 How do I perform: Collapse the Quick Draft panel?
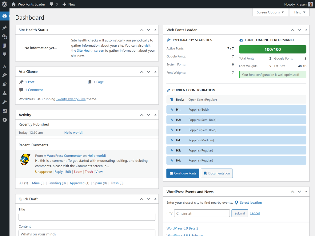[x=155, y=199]
